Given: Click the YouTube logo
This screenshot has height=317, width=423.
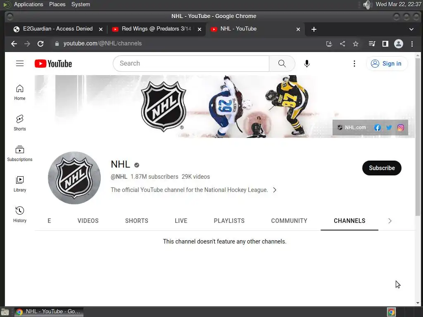Looking at the screenshot, I should 53,64.
